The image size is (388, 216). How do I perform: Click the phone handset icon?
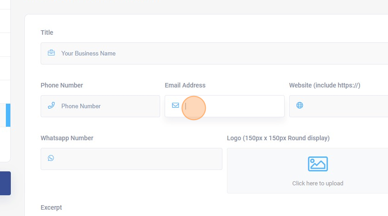(51, 106)
